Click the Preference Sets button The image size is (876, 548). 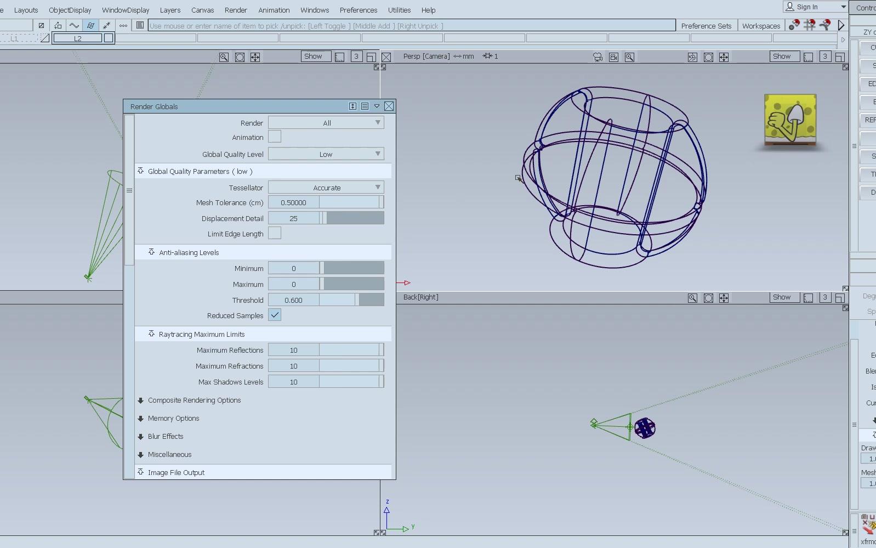click(x=706, y=26)
